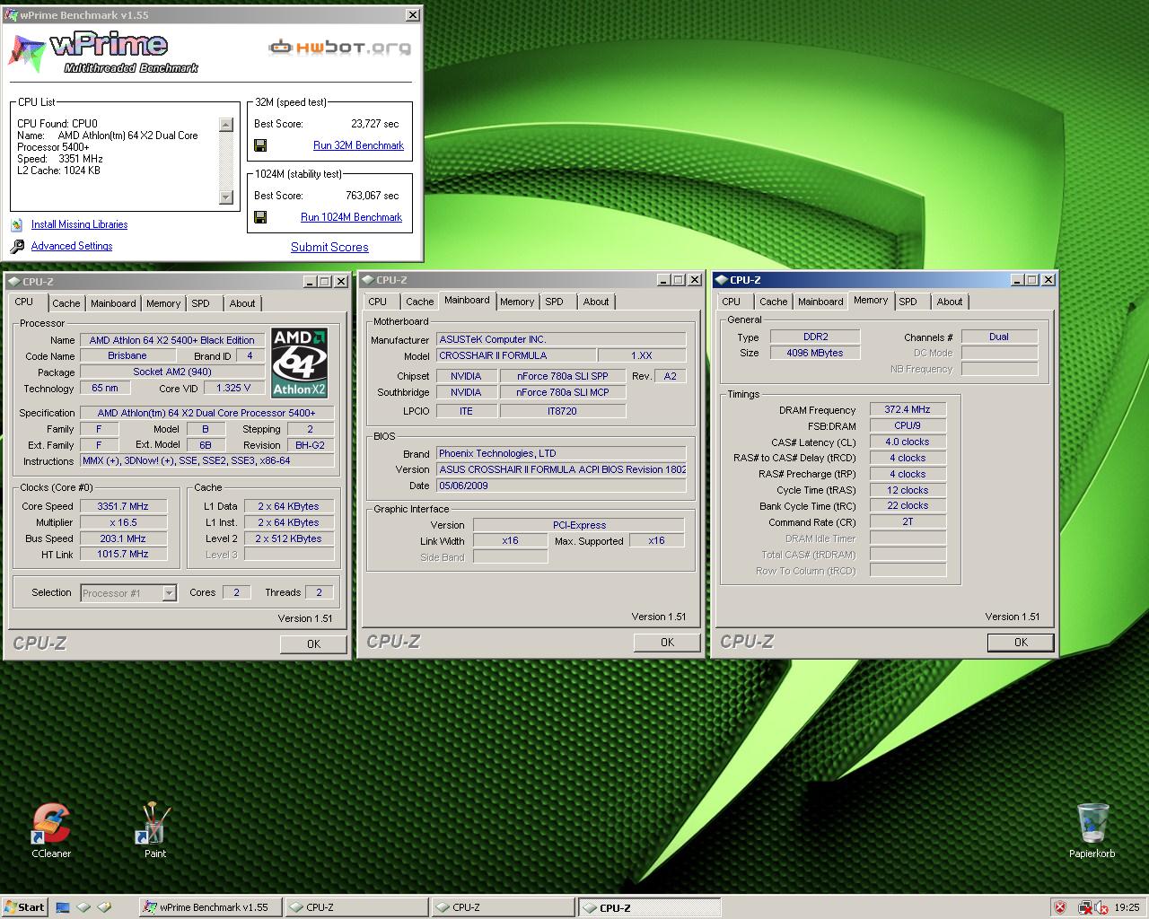This screenshot has width=1149, height=919.
Task: Click the floppy save icon beside Run 32M Benchmark
Action: point(260,145)
